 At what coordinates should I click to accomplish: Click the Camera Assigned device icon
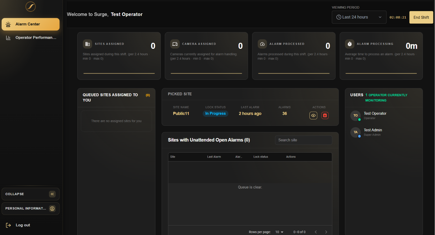(x=175, y=44)
